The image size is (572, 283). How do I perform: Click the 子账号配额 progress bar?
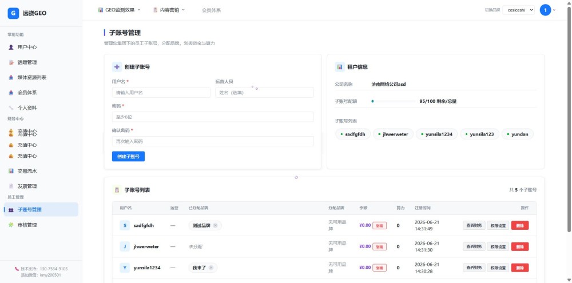pos(394,101)
